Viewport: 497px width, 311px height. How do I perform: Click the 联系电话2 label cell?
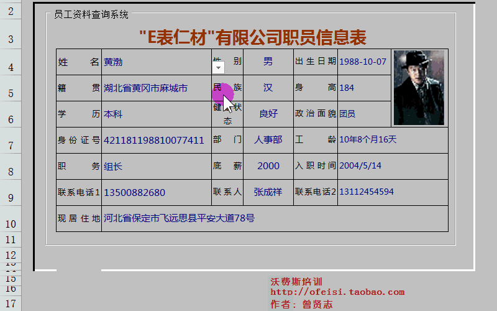[316, 192]
